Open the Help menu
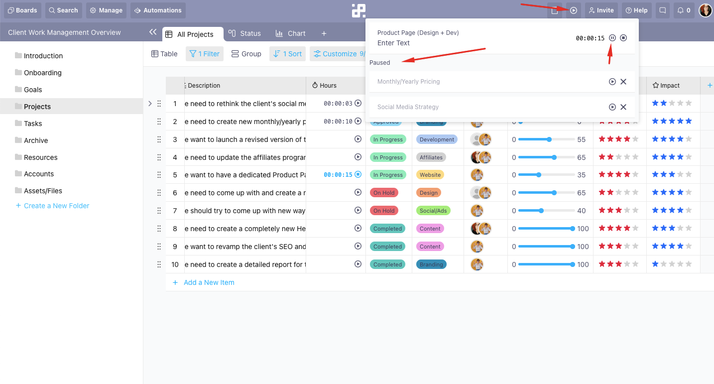Image resolution: width=714 pixels, height=384 pixels. pos(636,10)
